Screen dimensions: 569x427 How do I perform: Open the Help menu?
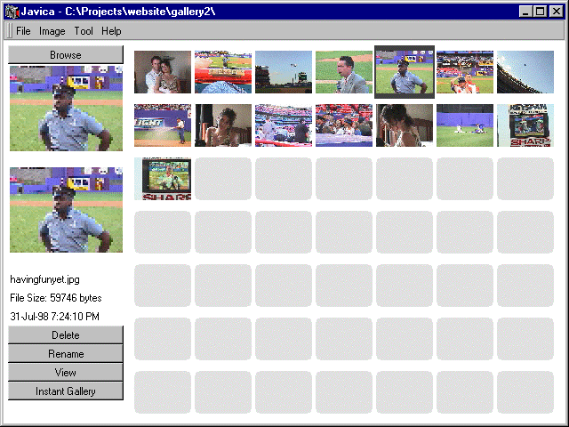click(x=111, y=31)
